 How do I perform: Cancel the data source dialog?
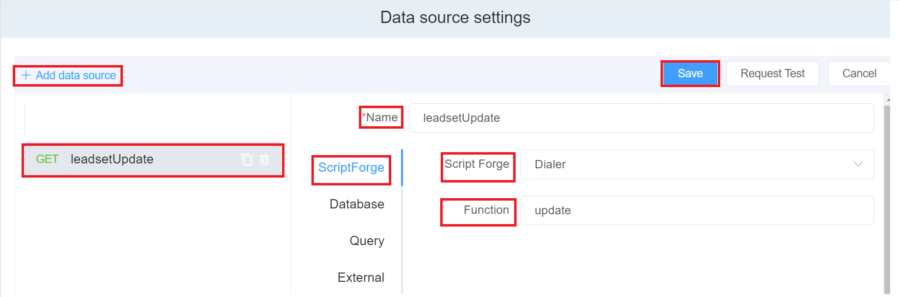(x=859, y=73)
